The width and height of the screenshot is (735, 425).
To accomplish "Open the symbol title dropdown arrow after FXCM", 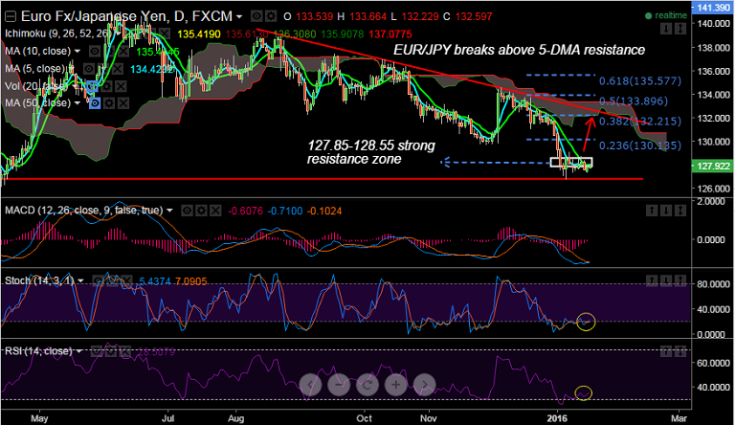I will (239, 17).
